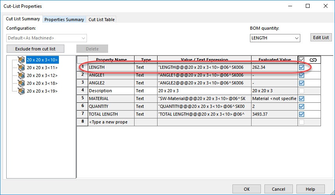The height and width of the screenshot is (195, 335).
Task: Click Type cell of LENGTH row
Action: point(146,67)
